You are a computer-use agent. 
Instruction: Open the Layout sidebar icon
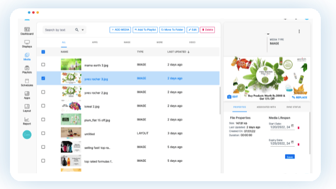click(x=27, y=106)
